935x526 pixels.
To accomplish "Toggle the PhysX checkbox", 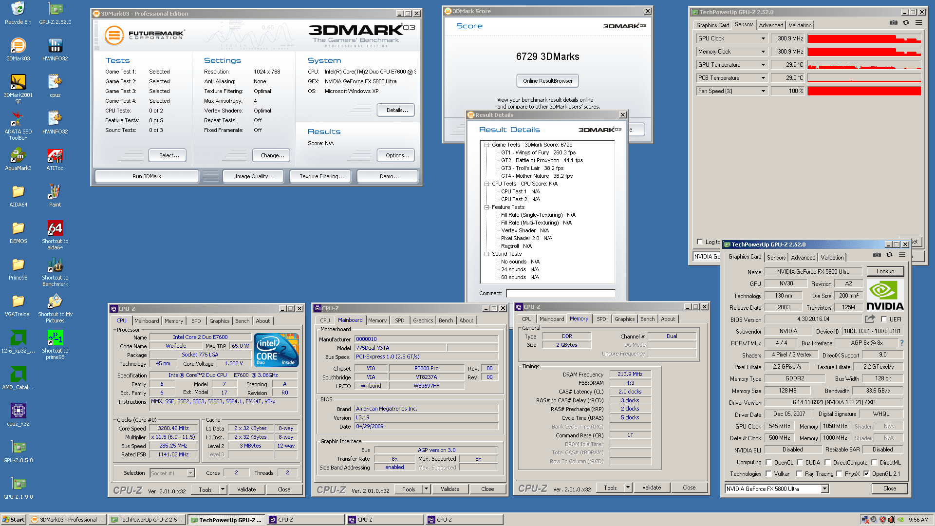I will pos(839,474).
